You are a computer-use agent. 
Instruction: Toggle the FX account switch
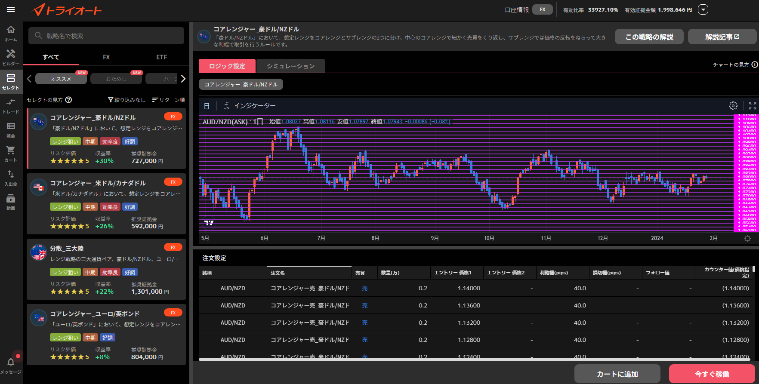click(x=542, y=9)
